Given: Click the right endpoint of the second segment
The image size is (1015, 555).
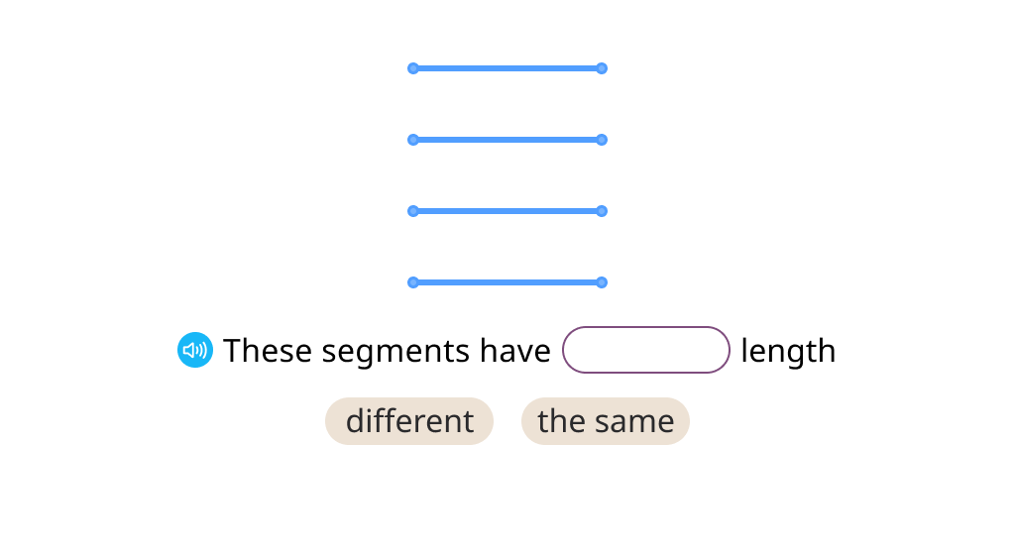Looking at the screenshot, I should (602, 140).
